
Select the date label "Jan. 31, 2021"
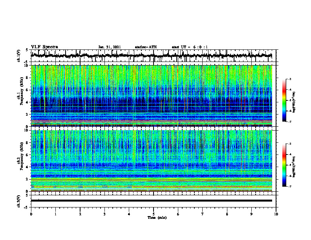(x=110, y=47)
